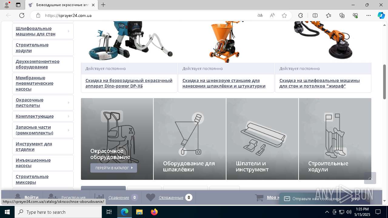The image size is (388, 218).
Task: Open the browser extensions icon
Action: [x=300, y=15]
